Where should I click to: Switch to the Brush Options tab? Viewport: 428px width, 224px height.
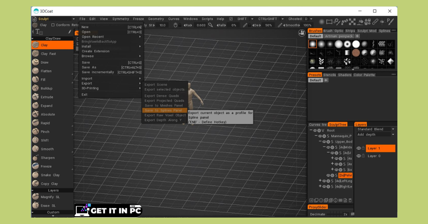(333, 31)
